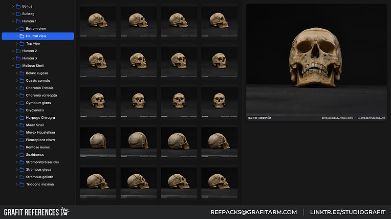The height and width of the screenshot is (219, 391).
Task: Click REFPACKS@GRAFITARM.COM email in bottom banner
Action: (x=254, y=212)
